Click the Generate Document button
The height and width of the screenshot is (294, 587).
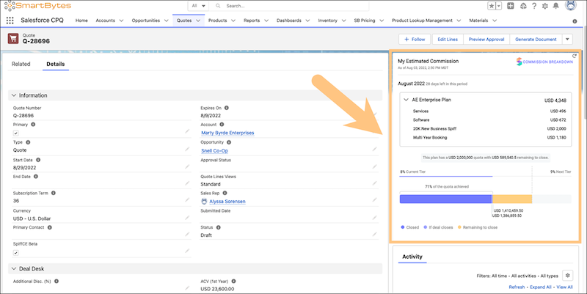(536, 39)
